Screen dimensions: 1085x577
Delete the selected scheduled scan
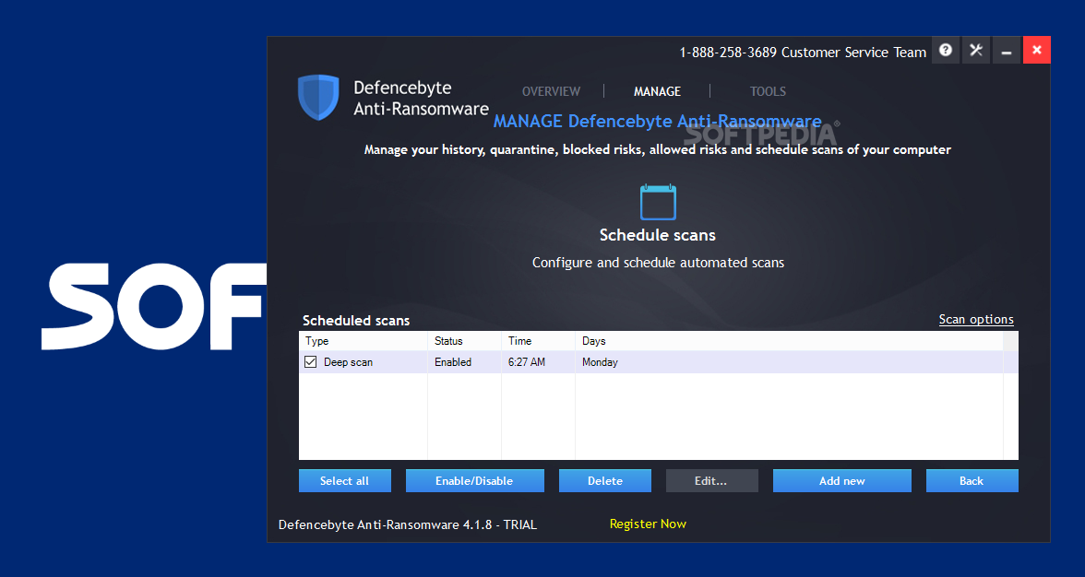pyautogui.click(x=605, y=481)
